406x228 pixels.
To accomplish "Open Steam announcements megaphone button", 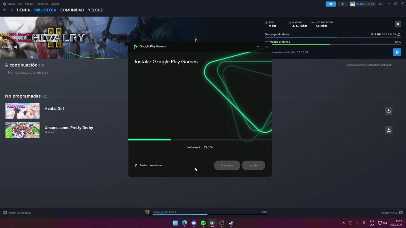I will click(x=331, y=4).
